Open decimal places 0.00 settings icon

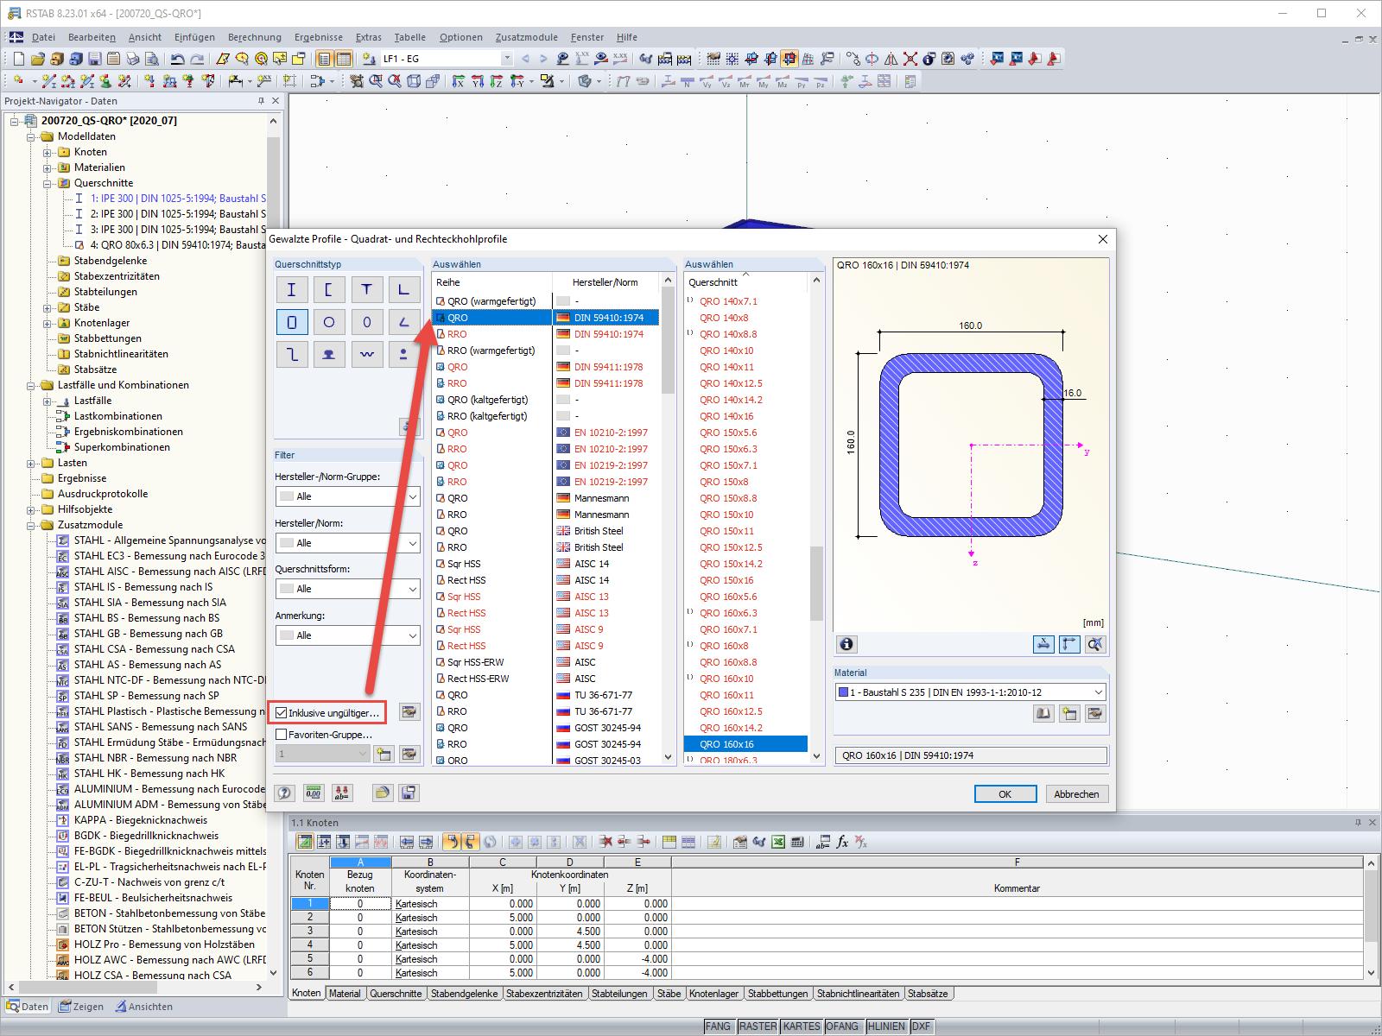(314, 793)
